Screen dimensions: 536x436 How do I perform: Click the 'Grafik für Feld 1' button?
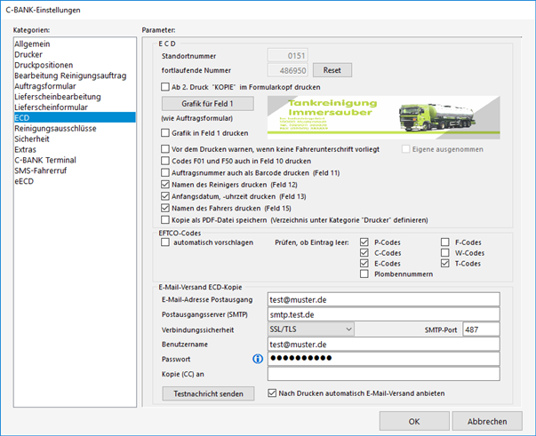(207, 104)
